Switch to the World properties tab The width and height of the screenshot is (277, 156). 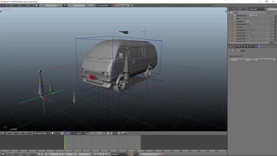coord(244,46)
